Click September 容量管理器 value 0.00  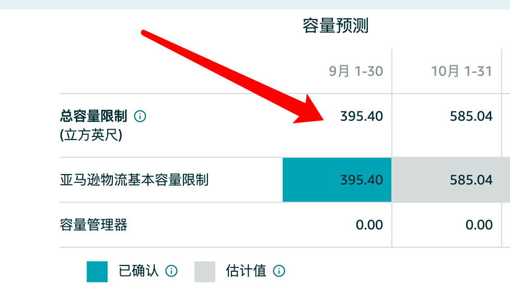point(369,225)
